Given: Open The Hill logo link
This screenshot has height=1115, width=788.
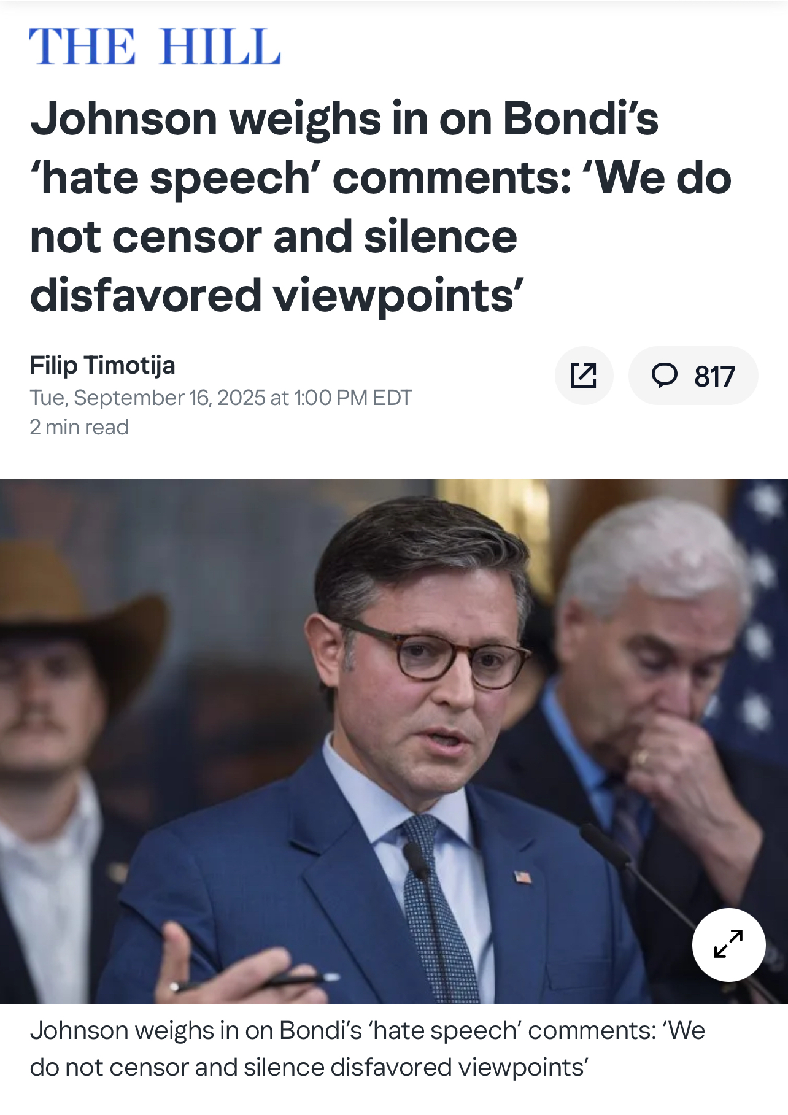Looking at the screenshot, I should click(x=155, y=46).
